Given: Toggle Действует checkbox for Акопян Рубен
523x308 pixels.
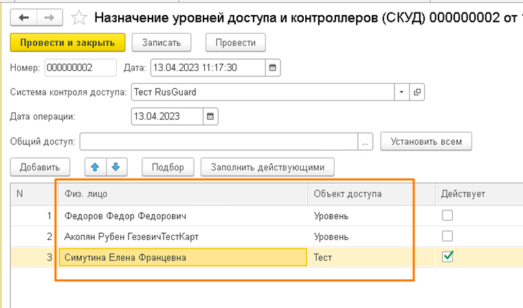Looking at the screenshot, I should pos(447,236).
